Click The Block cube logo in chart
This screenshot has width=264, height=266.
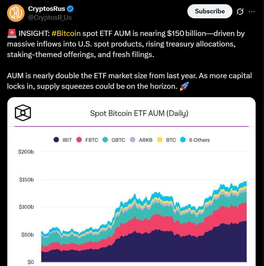tap(23, 113)
